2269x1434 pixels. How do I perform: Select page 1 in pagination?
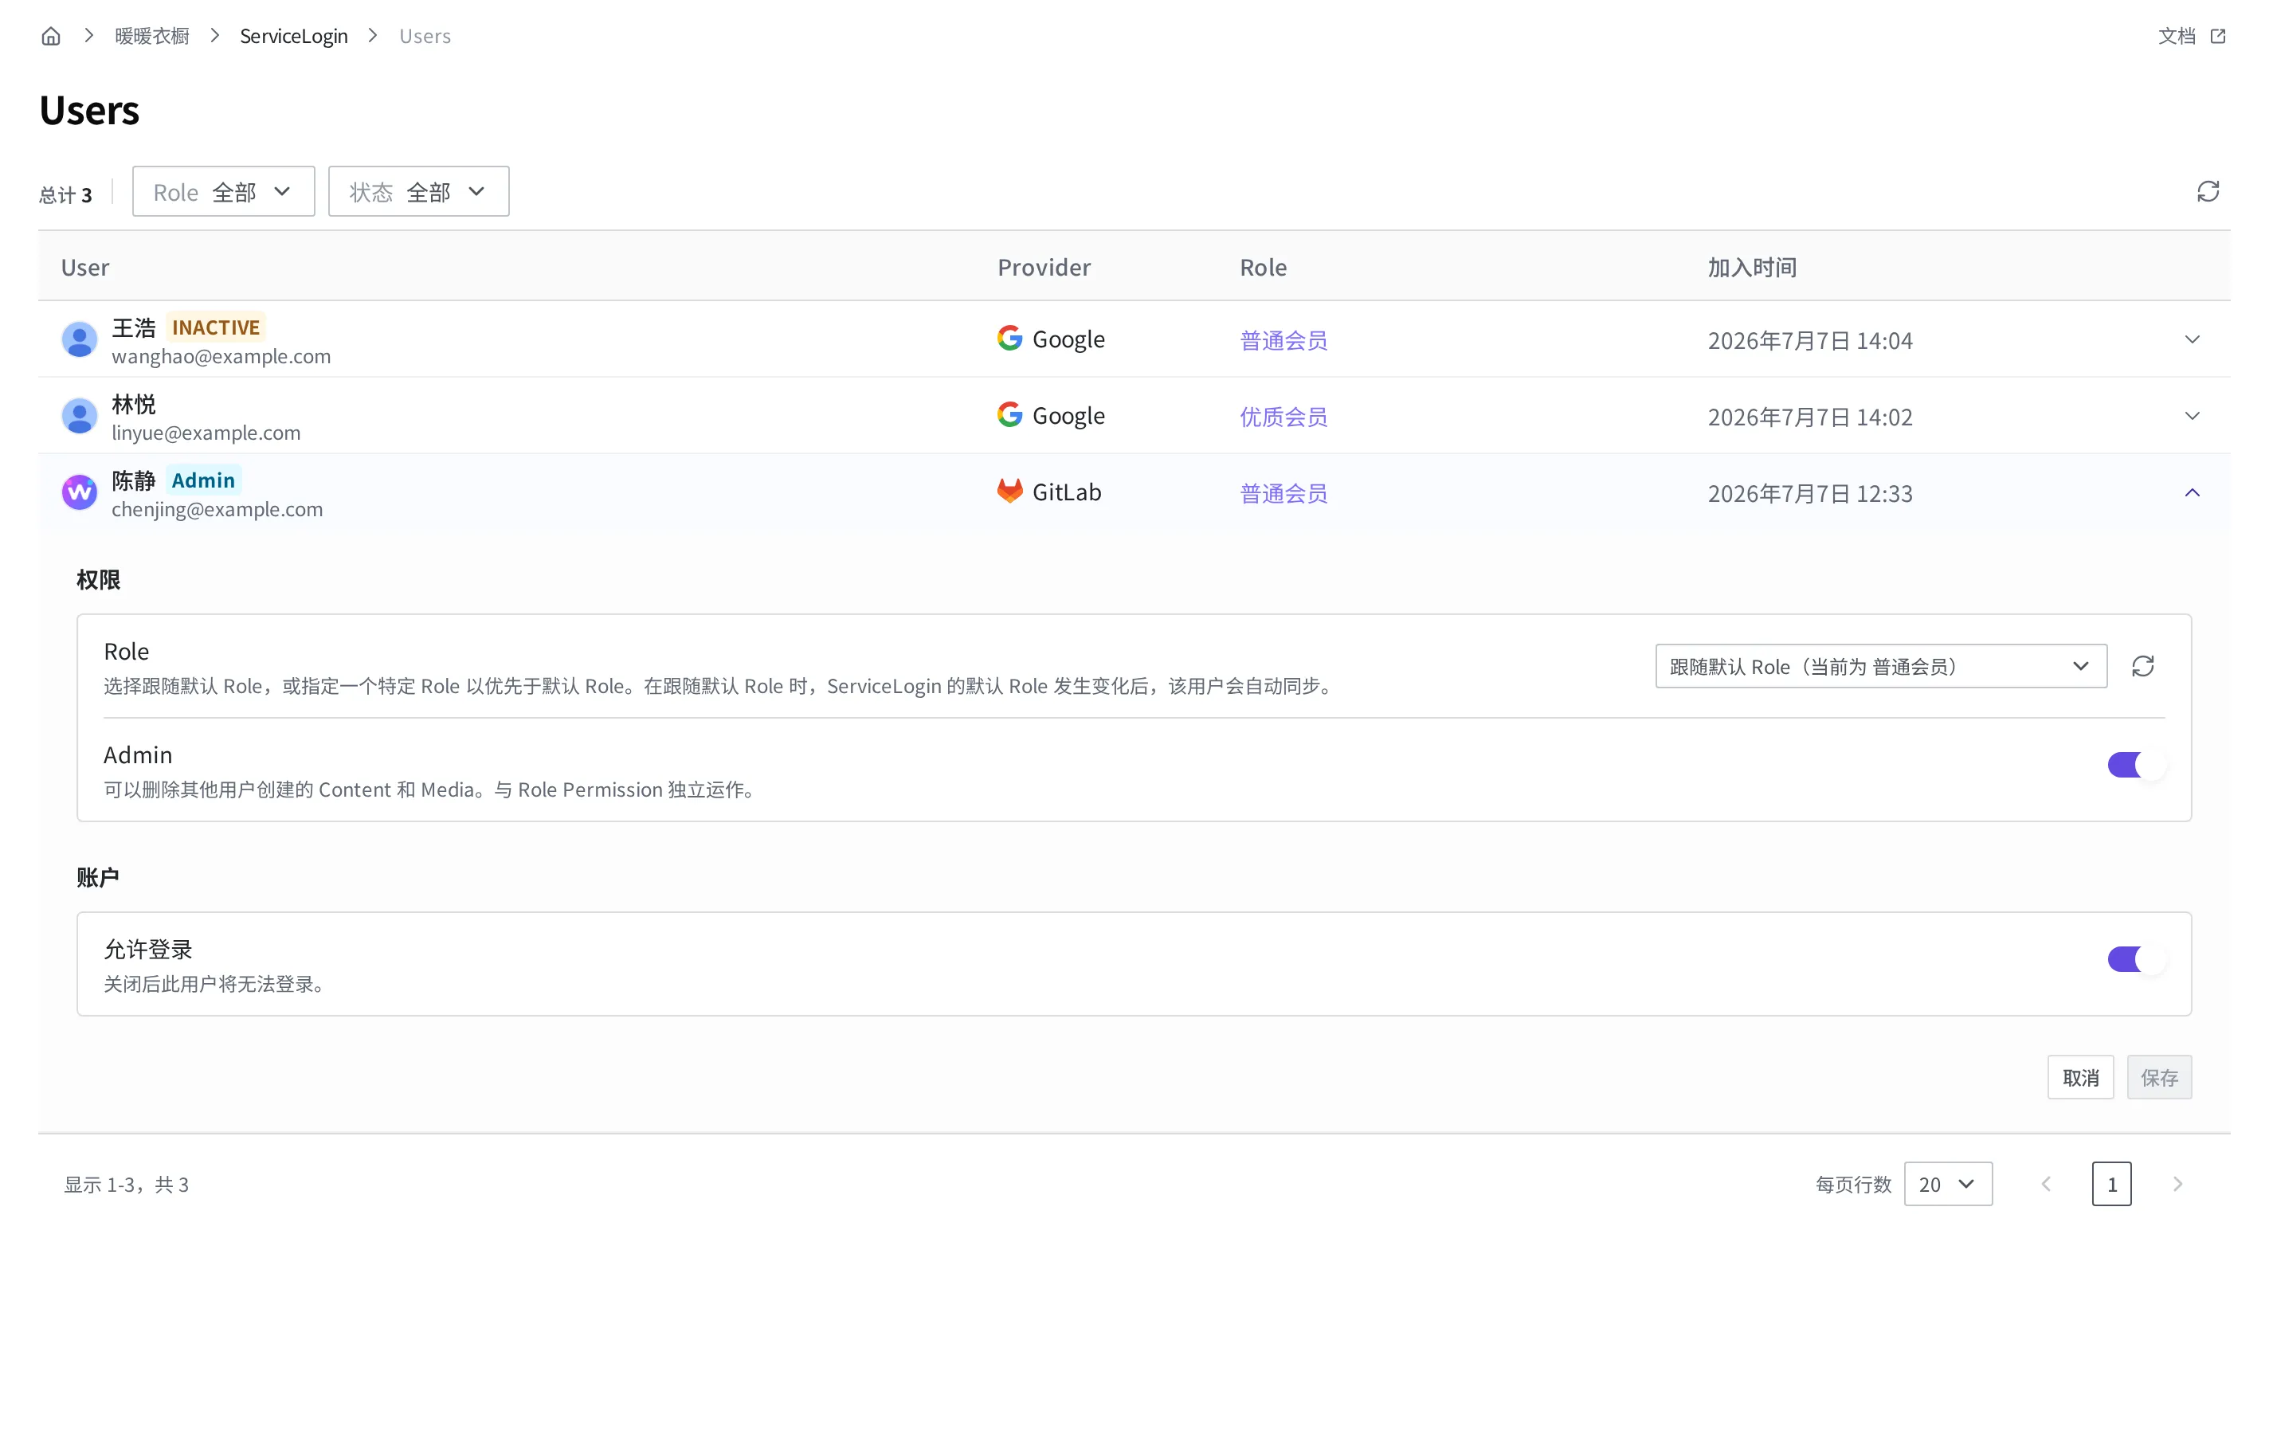pyautogui.click(x=2111, y=1183)
